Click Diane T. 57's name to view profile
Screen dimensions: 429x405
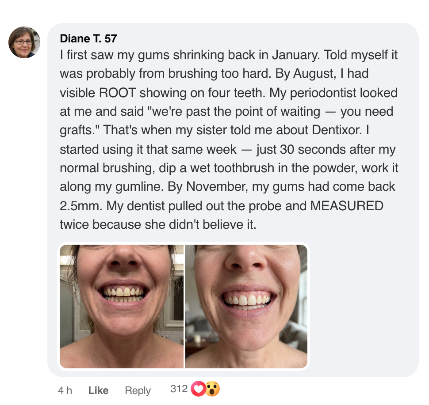click(88, 38)
